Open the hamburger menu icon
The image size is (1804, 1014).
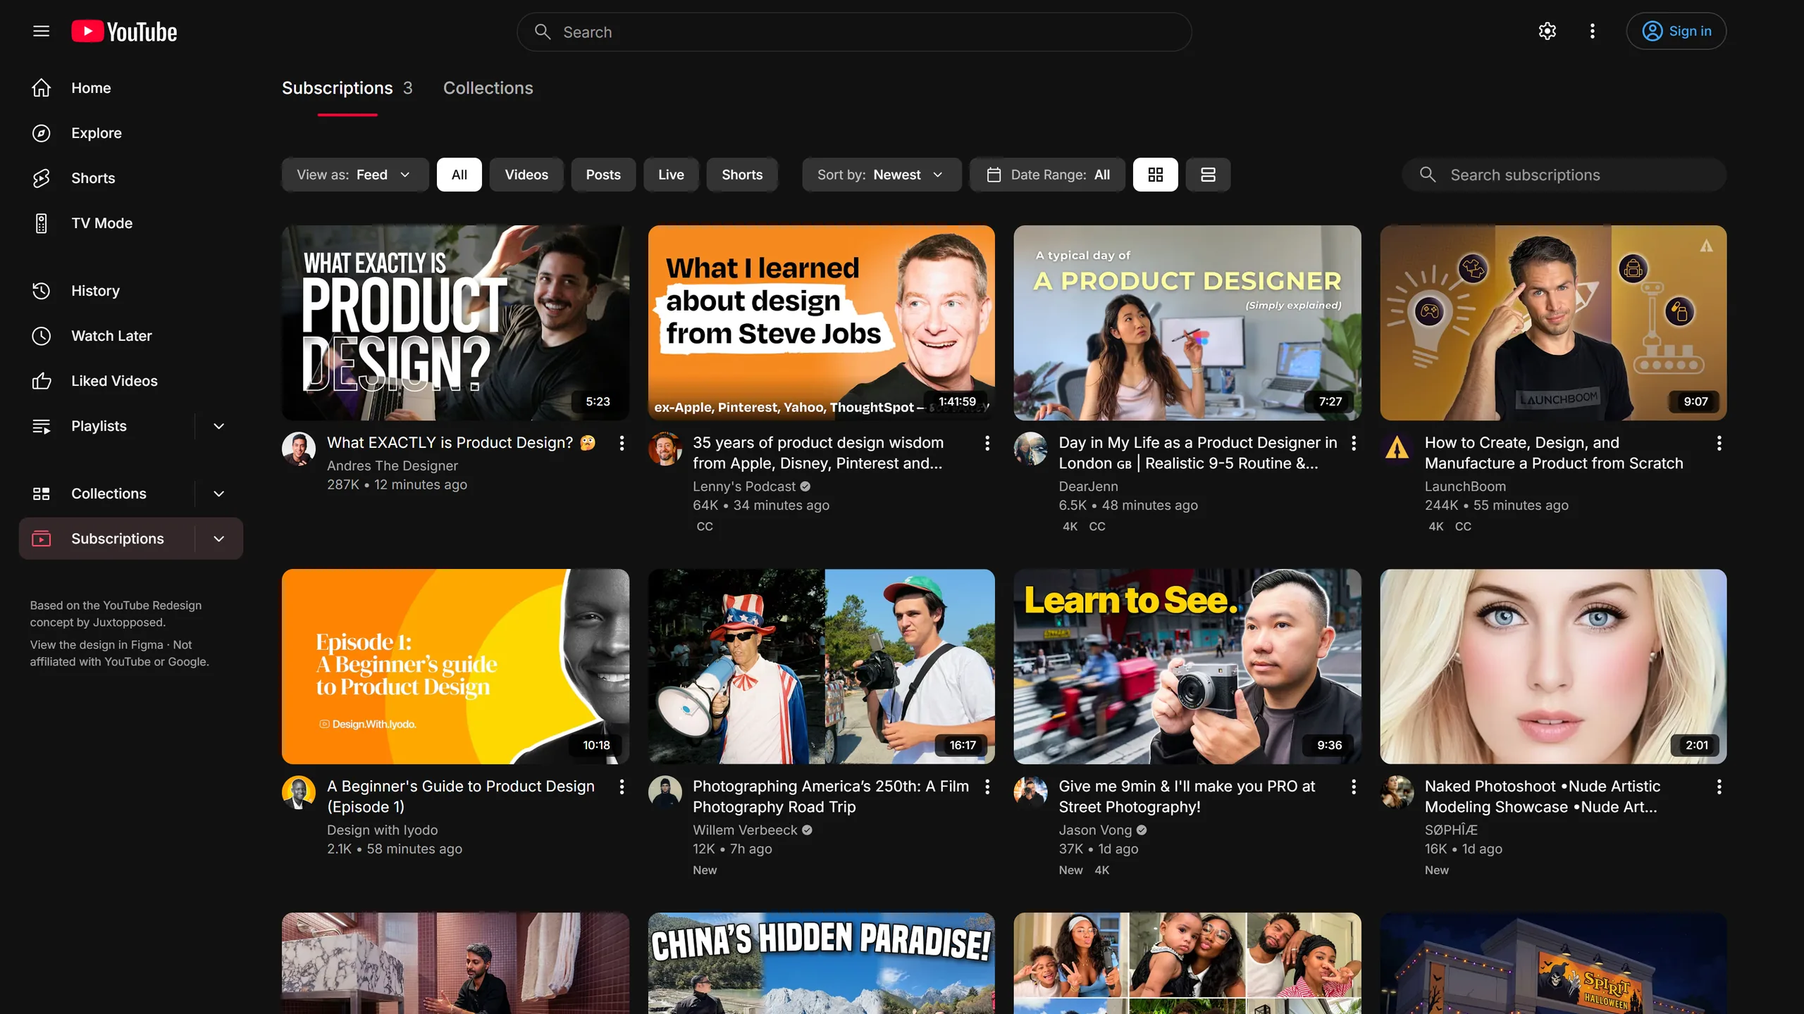click(x=41, y=31)
